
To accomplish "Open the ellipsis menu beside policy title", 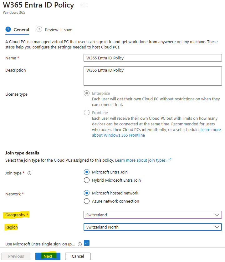I will (84, 5).
